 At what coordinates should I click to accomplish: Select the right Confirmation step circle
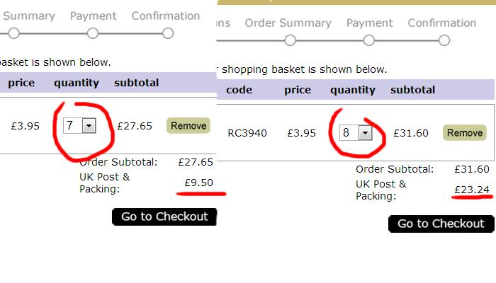coord(444,40)
